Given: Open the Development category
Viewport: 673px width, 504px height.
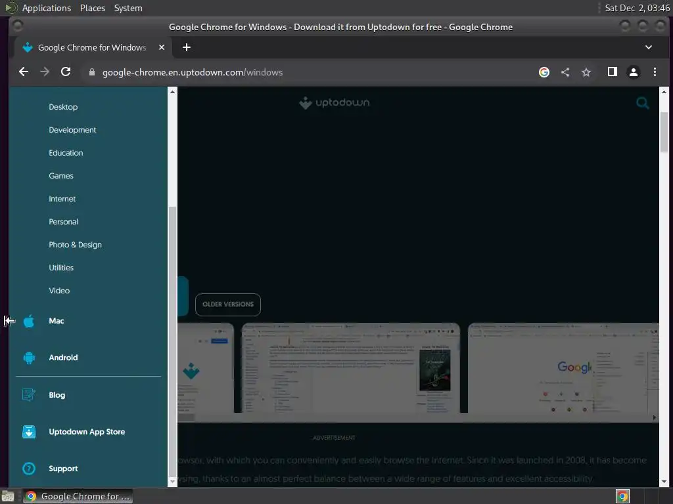Looking at the screenshot, I should 72,130.
